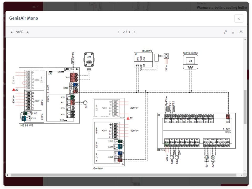Go to the next diagram page

[x=135, y=32]
